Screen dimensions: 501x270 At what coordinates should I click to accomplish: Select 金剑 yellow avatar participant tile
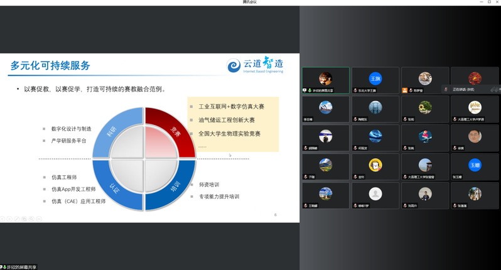(x=375, y=166)
